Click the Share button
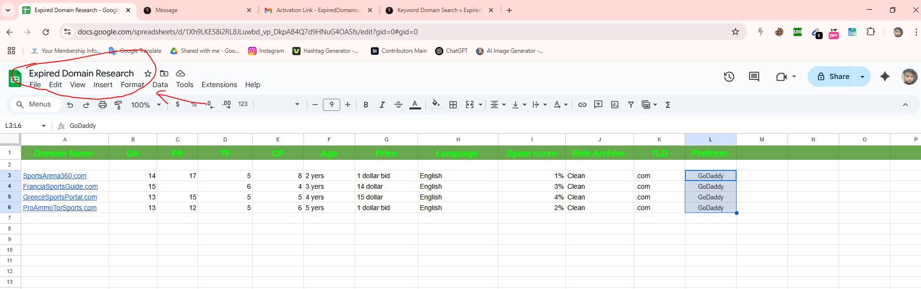Screen dimensions: 921x289 (x=833, y=76)
